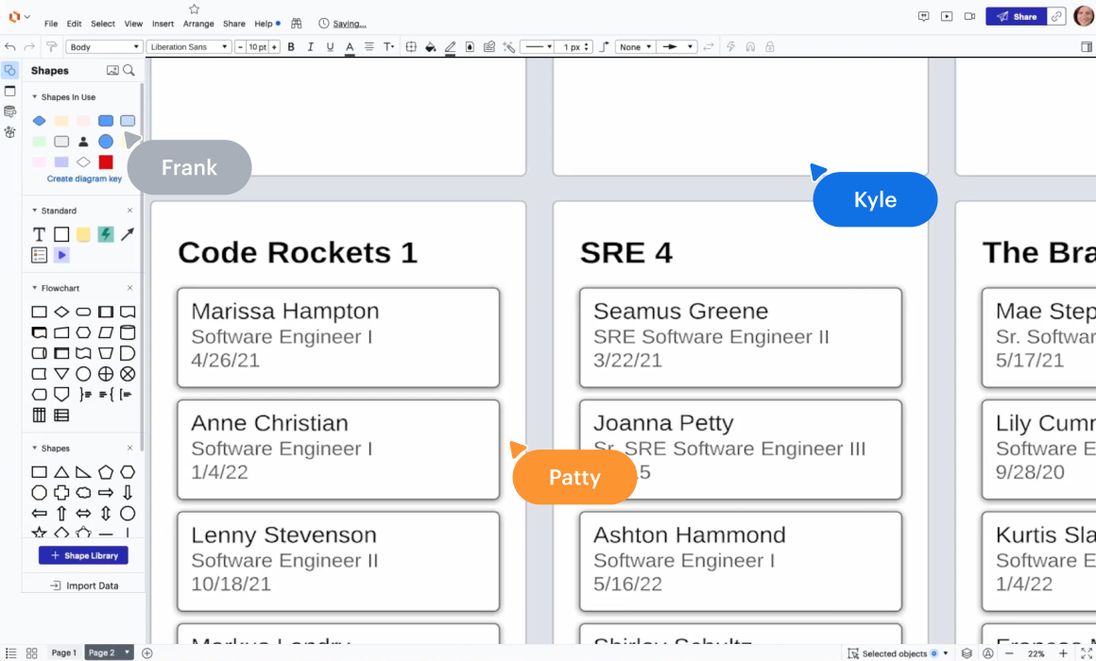Open the Arrange menu
The image size is (1096, 661).
[x=198, y=24]
